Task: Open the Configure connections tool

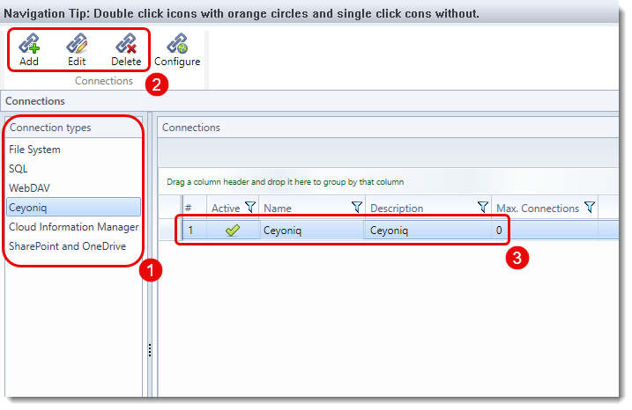Action: click(x=177, y=50)
